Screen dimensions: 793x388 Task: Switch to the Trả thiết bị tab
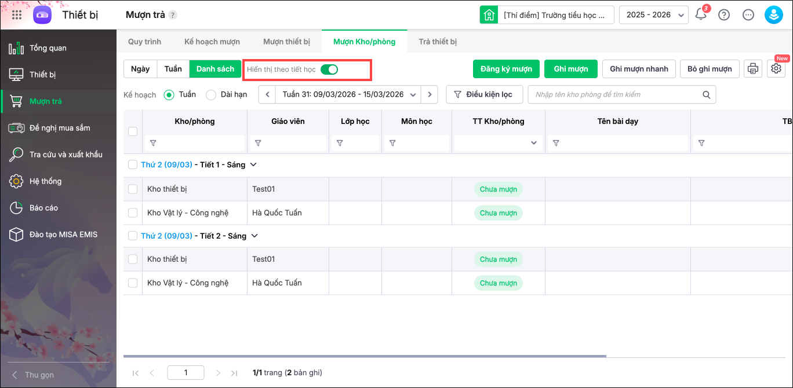[x=438, y=42]
